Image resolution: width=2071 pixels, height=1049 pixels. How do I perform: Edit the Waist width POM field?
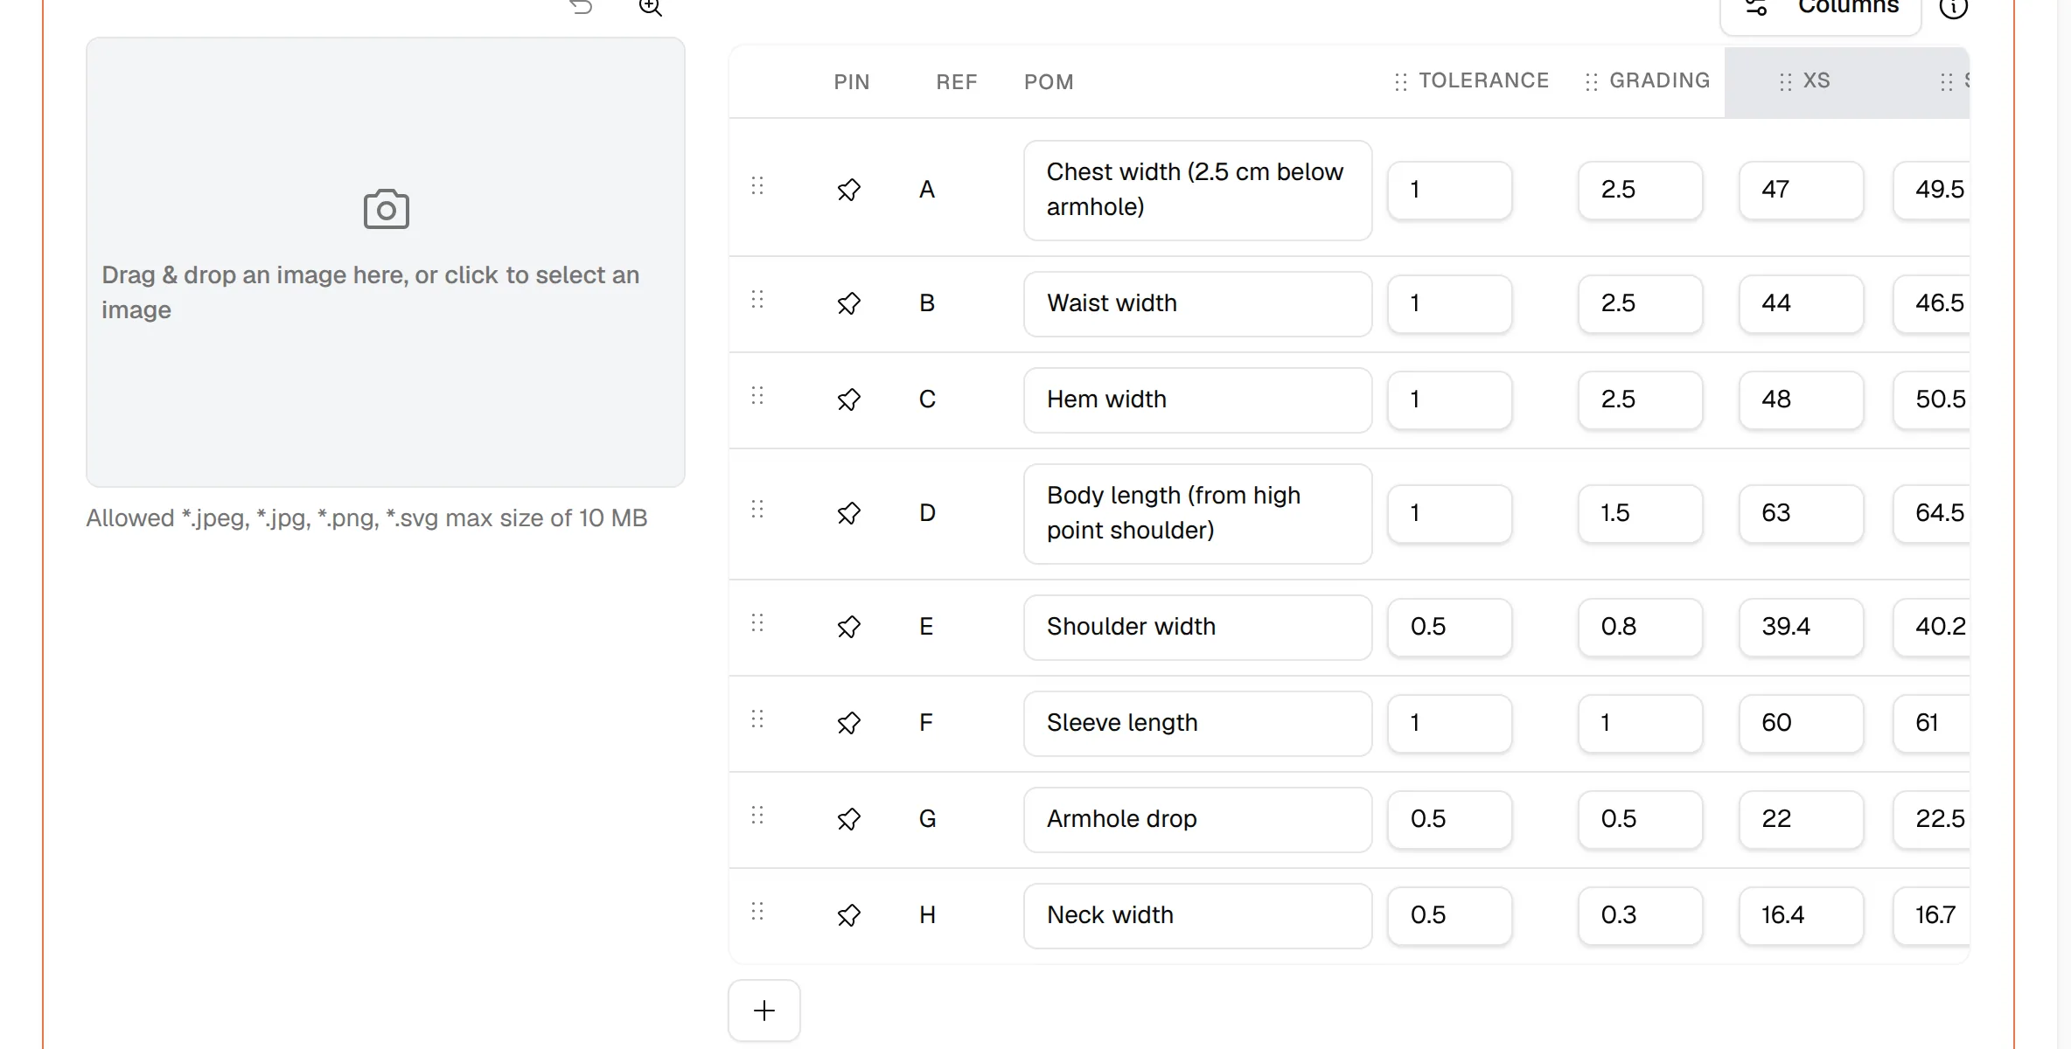pyautogui.click(x=1197, y=303)
